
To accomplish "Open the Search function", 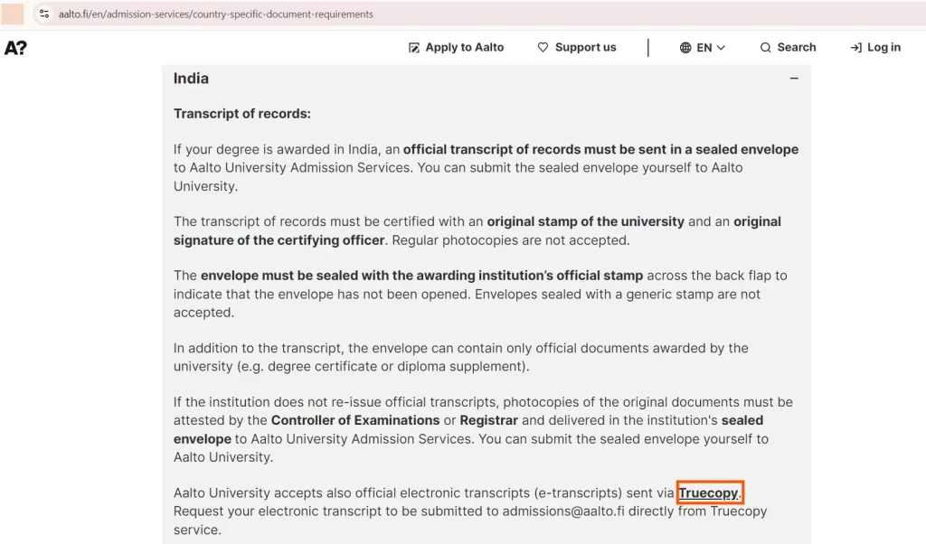I will tap(788, 47).
